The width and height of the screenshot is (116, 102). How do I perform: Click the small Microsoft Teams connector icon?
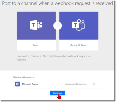click(17, 84)
